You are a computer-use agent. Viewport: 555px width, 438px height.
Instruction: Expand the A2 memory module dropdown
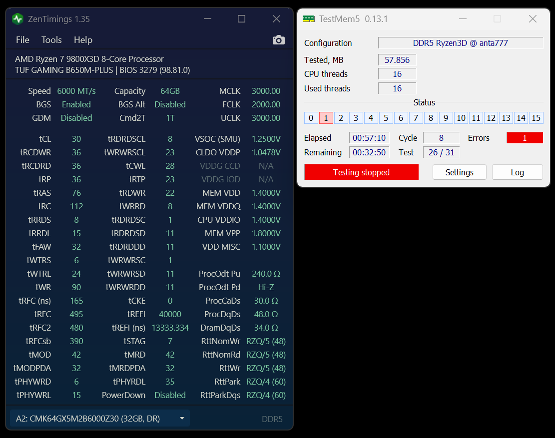[100, 419]
